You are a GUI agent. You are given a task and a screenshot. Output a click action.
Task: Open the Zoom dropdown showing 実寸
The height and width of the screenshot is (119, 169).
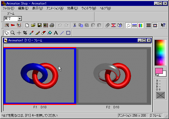pyautogui.click(x=20, y=19)
